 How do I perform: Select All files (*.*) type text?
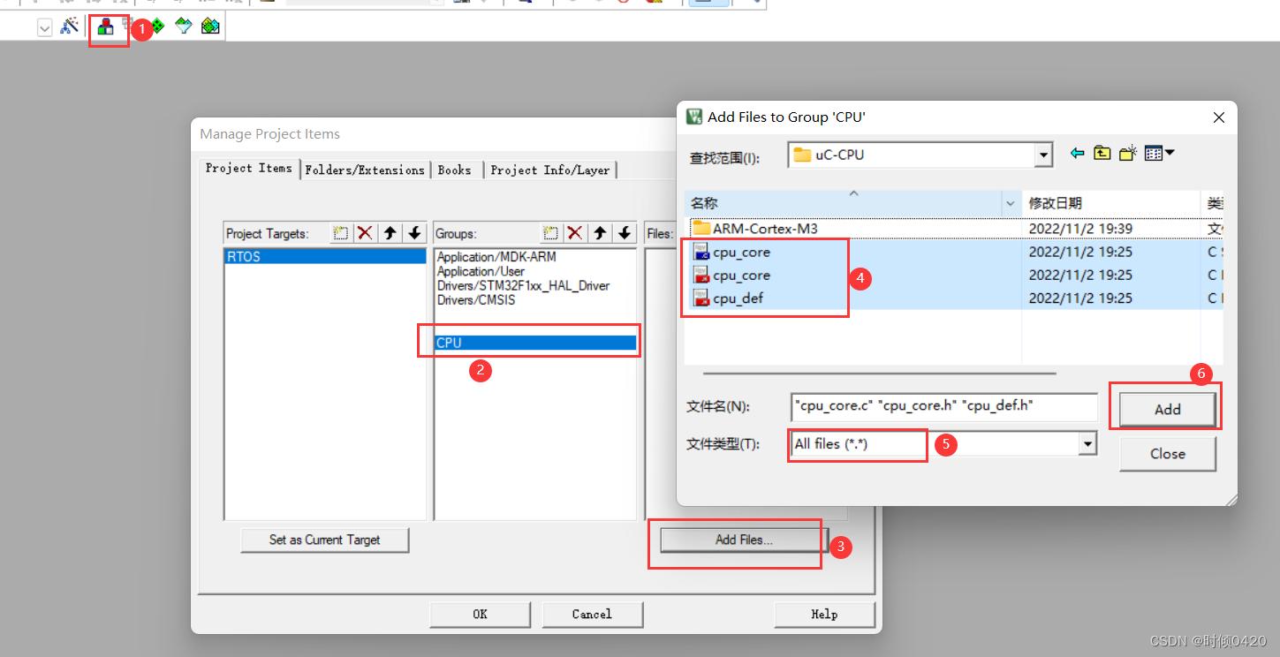(x=830, y=444)
